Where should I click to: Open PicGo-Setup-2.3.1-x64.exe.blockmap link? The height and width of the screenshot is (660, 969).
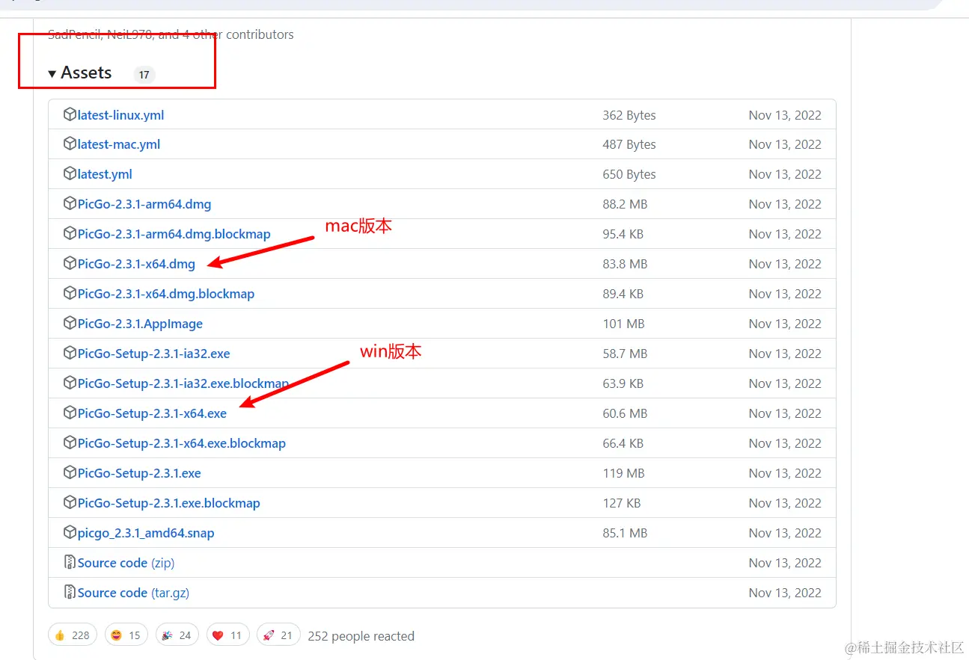(182, 443)
